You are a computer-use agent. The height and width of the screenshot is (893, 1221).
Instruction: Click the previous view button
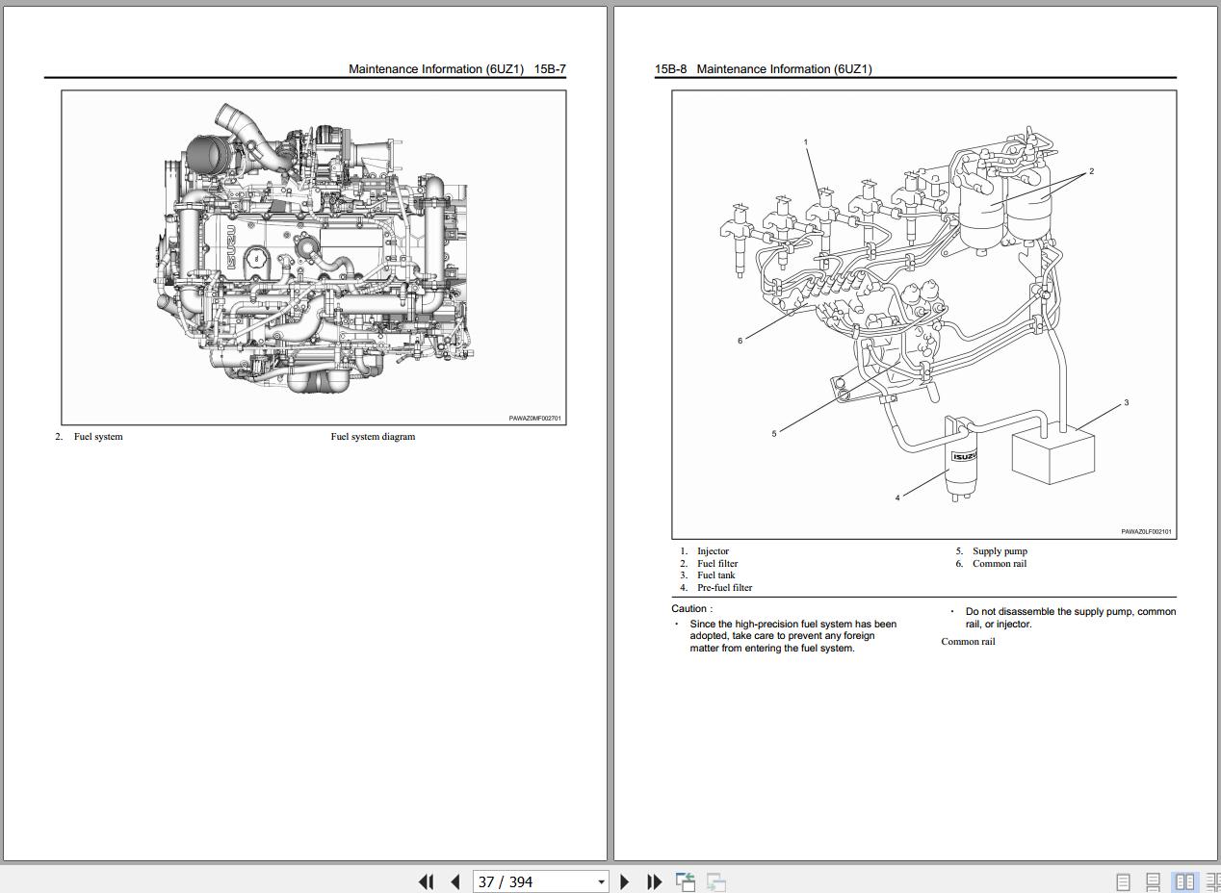click(x=686, y=881)
